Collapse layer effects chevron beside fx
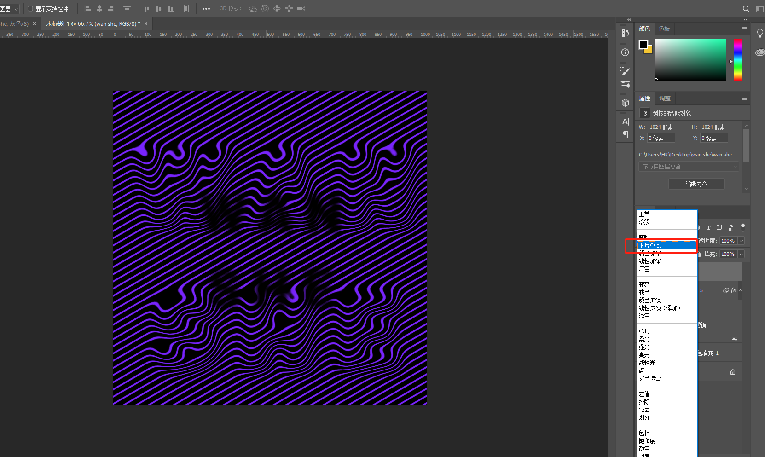 [x=740, y=290]
